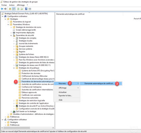
Task: Click the Help question mark toolbar icon
Action: tap(26, 9)
